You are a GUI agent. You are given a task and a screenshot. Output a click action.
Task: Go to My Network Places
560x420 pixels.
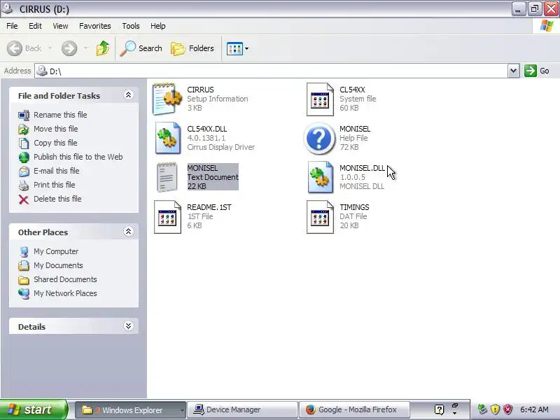[x=65, y=293]
